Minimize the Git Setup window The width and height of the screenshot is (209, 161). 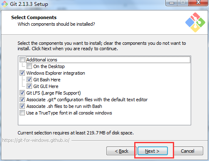pyautogui.click(x=172, y=3)
